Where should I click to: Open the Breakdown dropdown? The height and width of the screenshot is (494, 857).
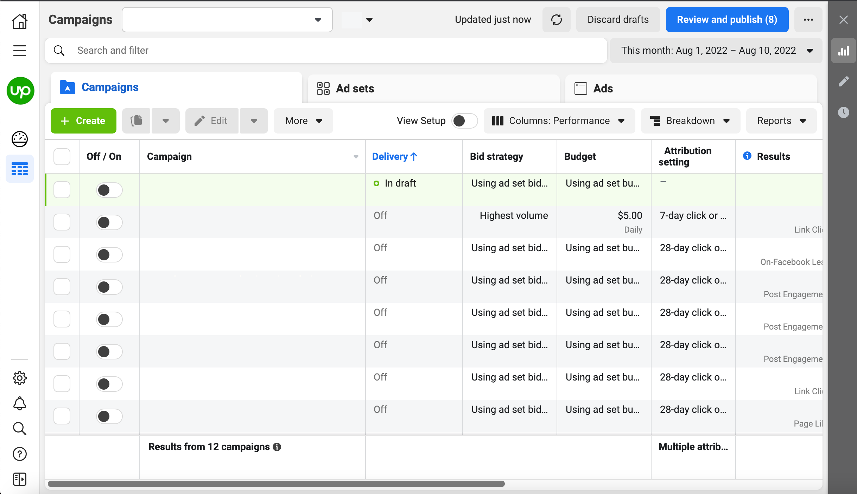point(690,121)
